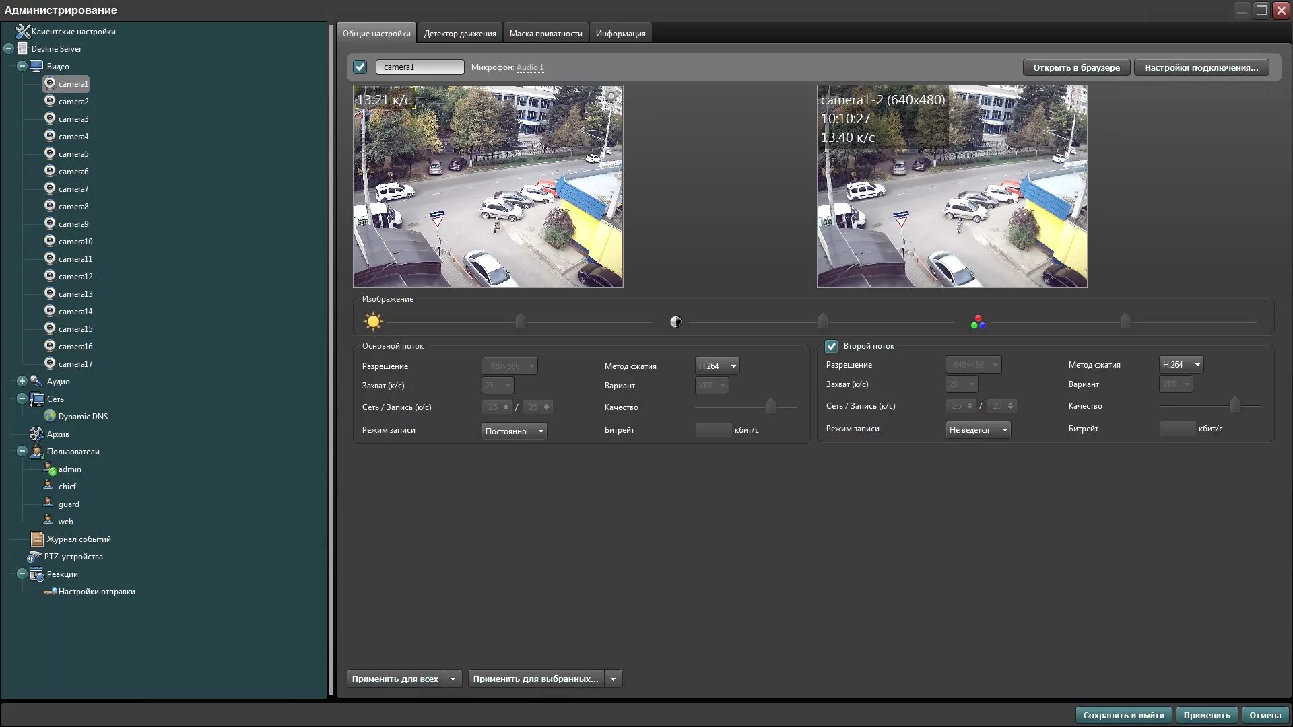Click the Dynamic DNS globe icon
The image size is (1293, 727).
[50, 416]
